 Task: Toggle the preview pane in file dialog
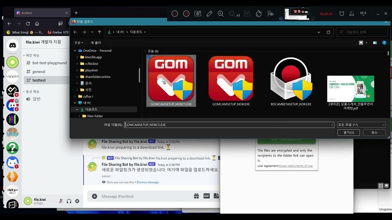click(x=375, y=43)
